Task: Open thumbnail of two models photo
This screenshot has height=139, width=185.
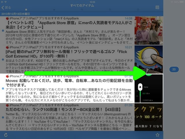Action: coord(149,31)
